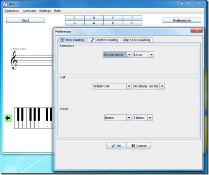Screen dimensions: 209x175
Task: Click the Jalmus app icon in title bar
Action: [5, 4]
